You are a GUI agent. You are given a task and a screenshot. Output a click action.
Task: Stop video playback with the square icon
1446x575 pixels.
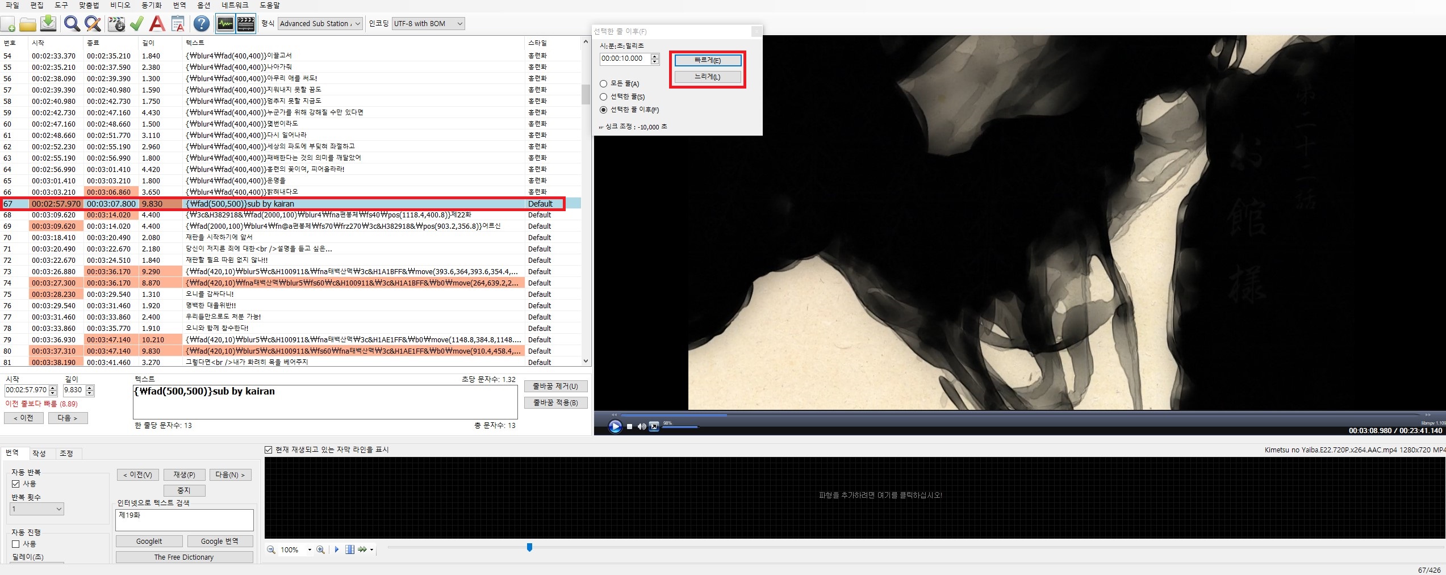[629, 426]
